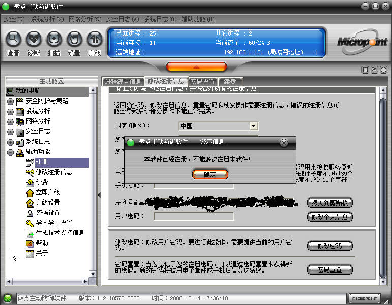The height and width of the screenshot is (305, 392).
Task: Open 密码设置 lock icon
Action: click(x=30, y=213)
